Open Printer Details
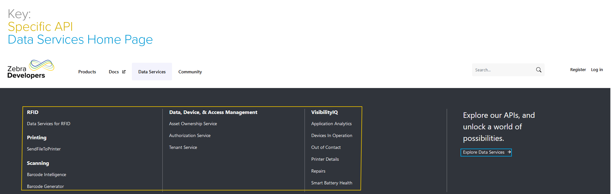The height and width of the screenshot is (194, 611). pyautogui.click(x=325, y=159)
